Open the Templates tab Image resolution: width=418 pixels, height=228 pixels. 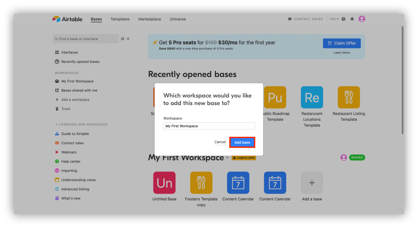(120, 19)
